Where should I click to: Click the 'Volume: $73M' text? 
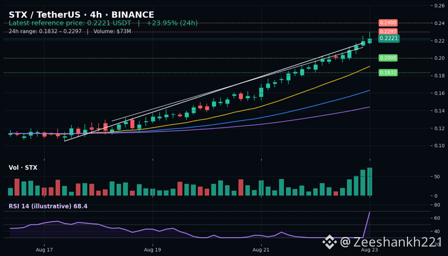tap(112, 31)
